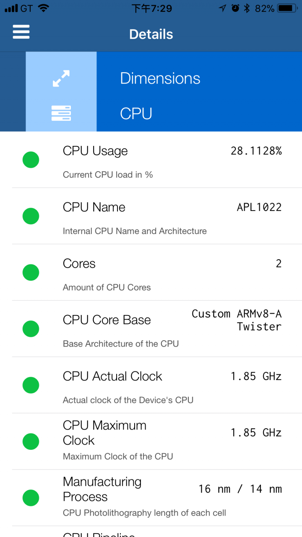Viewport: 302px width, 537px height.
Task: Select the 16 nm / 14 nm value
Action: point(240,489)
